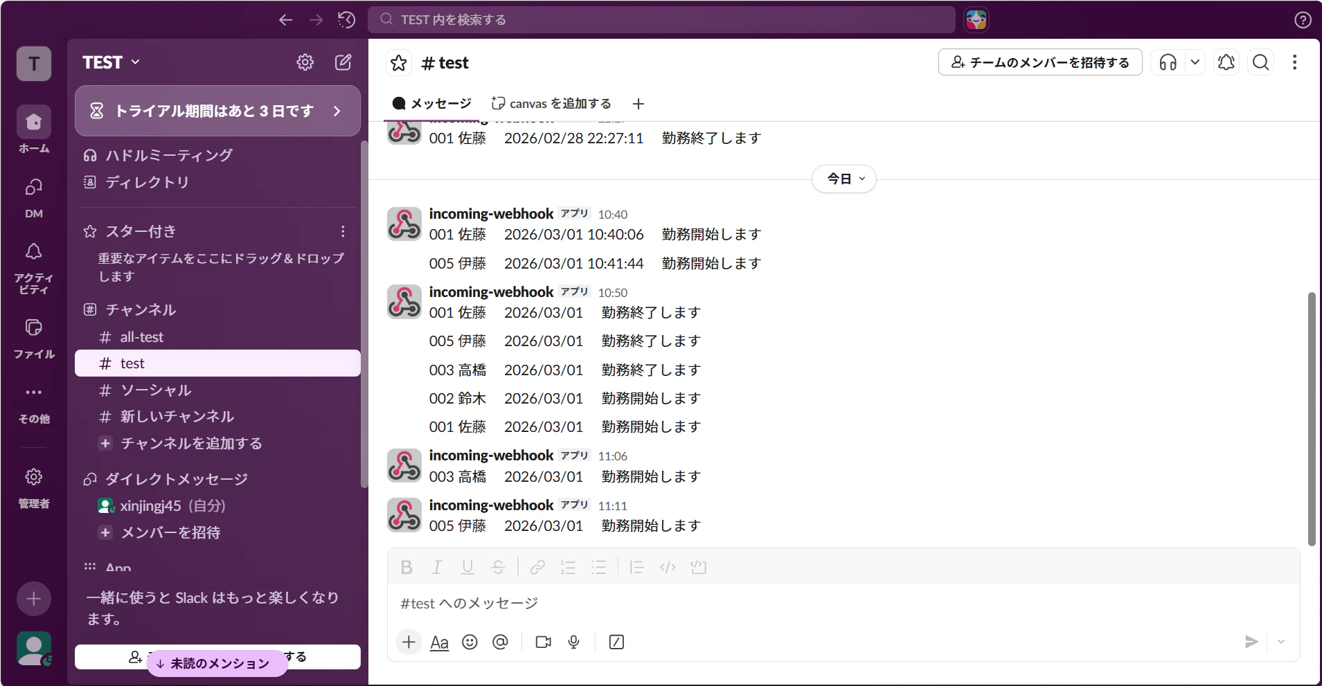Expand the TEST workspace name menu
Viewport: 1322px width, 686px height.
111,62
